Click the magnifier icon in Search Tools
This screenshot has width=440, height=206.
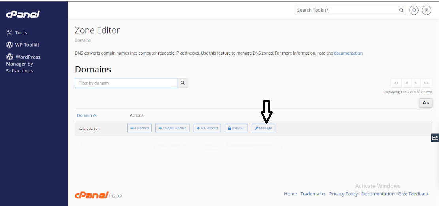click(401, 10)
